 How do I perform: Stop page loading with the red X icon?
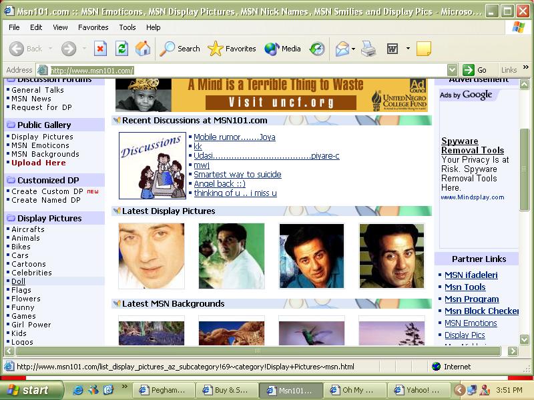pos(100,49)
